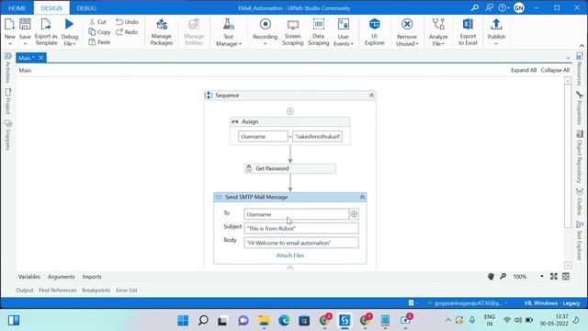The height and width of the screenshot is (331, 588).
Task: Click Username field in Assign
Action: pyautogui.click(x=263, y=137)
